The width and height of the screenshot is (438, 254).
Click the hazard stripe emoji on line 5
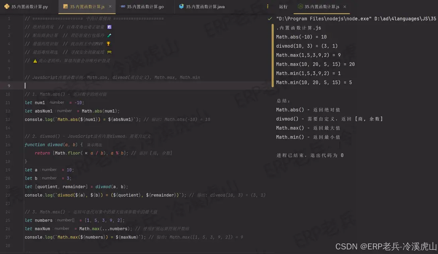point(109,52)
